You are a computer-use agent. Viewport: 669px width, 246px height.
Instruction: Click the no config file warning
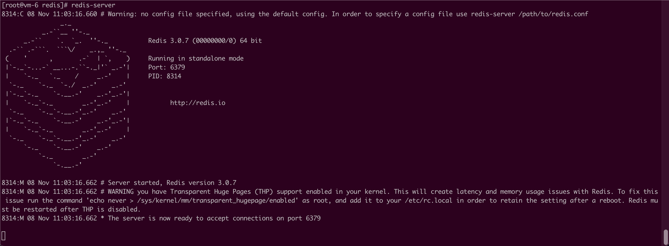[x=295, y=14]
